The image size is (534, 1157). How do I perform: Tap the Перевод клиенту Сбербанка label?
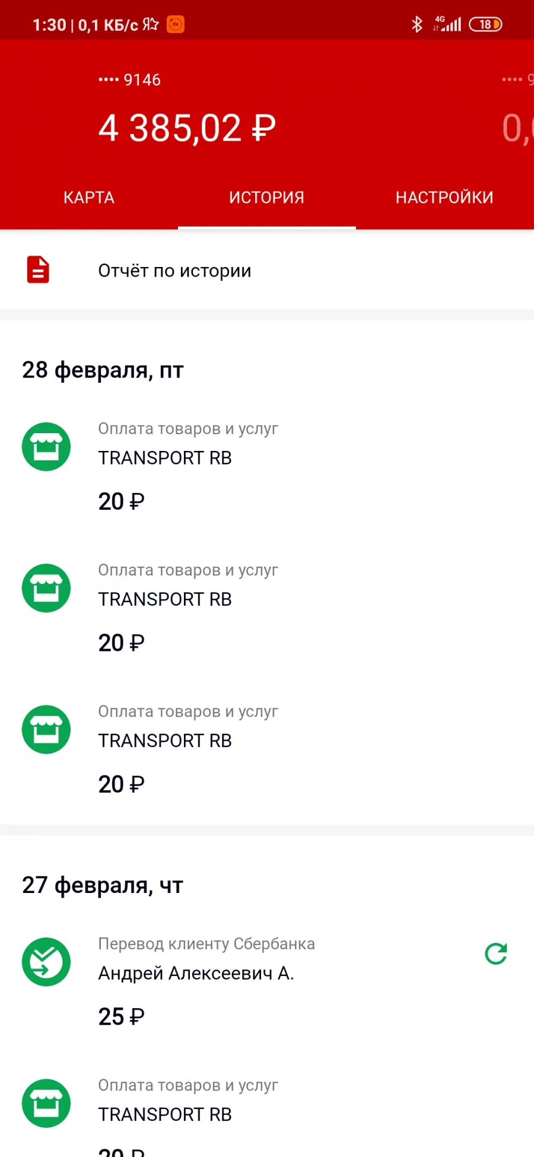coord(206,944)
